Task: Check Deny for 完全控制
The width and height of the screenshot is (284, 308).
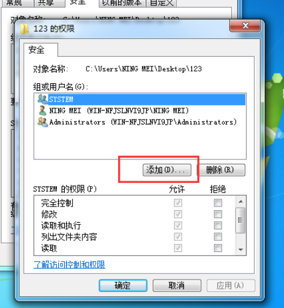Action: 218,203
